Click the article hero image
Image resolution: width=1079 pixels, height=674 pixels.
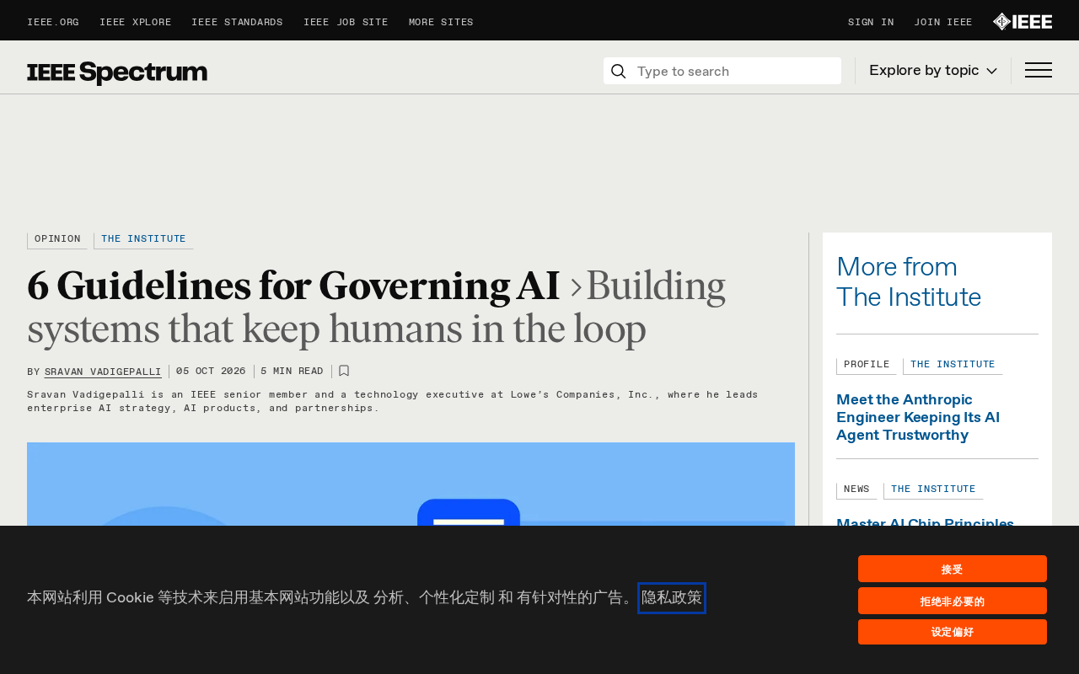pyautogui.click(x=411, y=484)
